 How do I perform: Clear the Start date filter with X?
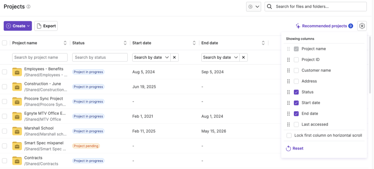[174, 57]
